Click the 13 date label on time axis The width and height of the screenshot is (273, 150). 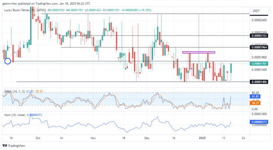coord(224,138)
